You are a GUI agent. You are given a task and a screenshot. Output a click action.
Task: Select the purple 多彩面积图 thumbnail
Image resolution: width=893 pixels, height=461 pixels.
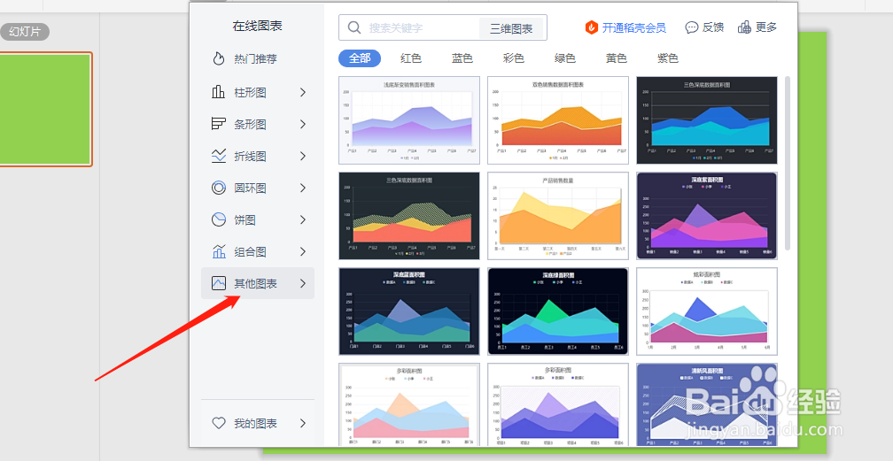pyautogui.click(x=558, y=404)
